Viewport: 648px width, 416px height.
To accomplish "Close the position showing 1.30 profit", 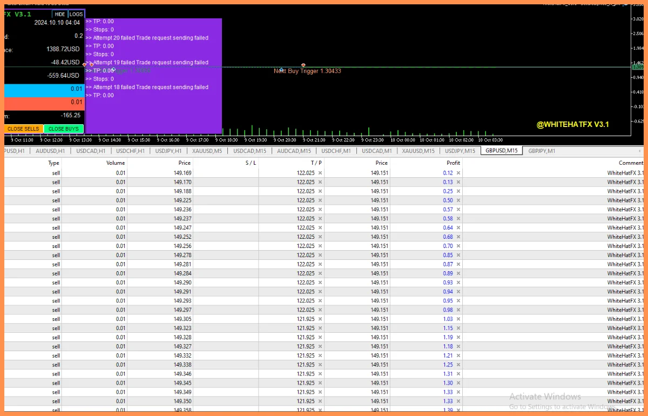I will (458, 383).
